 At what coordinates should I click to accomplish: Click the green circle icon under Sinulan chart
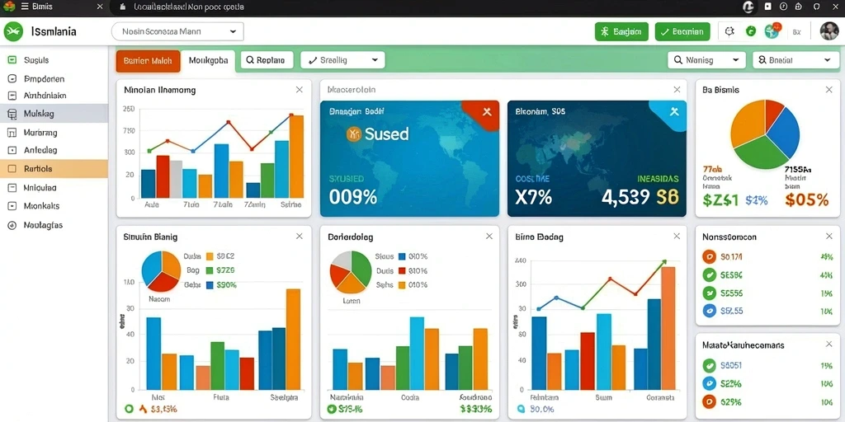[x=128, y=409]
